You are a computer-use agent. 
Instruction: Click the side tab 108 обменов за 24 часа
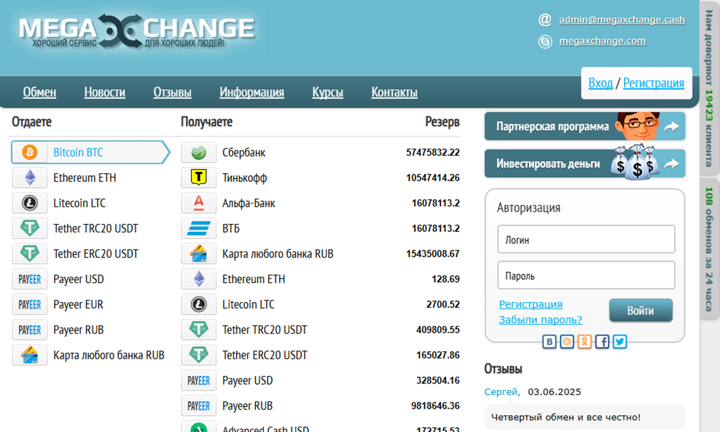pyautogui.click(x=709, y=249)
